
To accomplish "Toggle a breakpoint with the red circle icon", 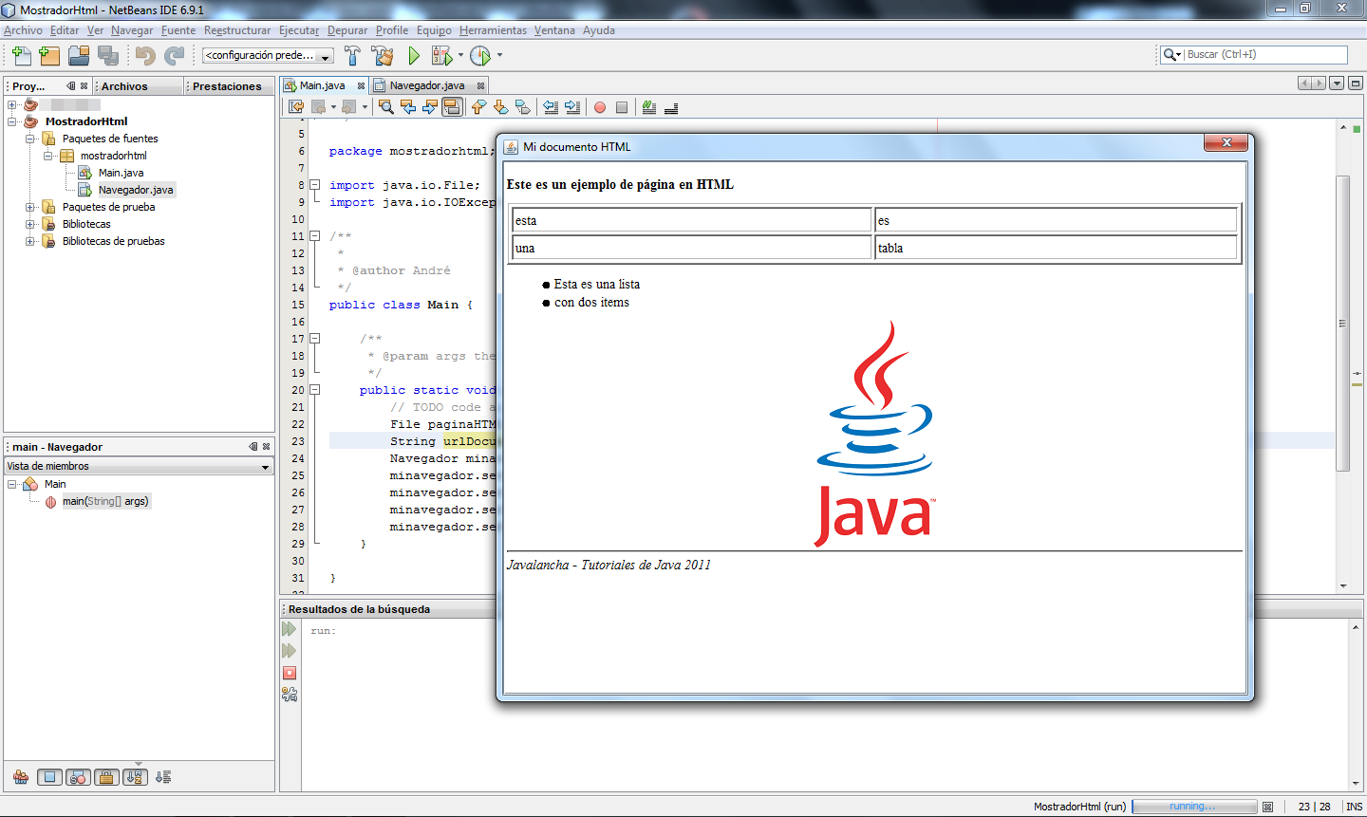I will tap(598, 106).
